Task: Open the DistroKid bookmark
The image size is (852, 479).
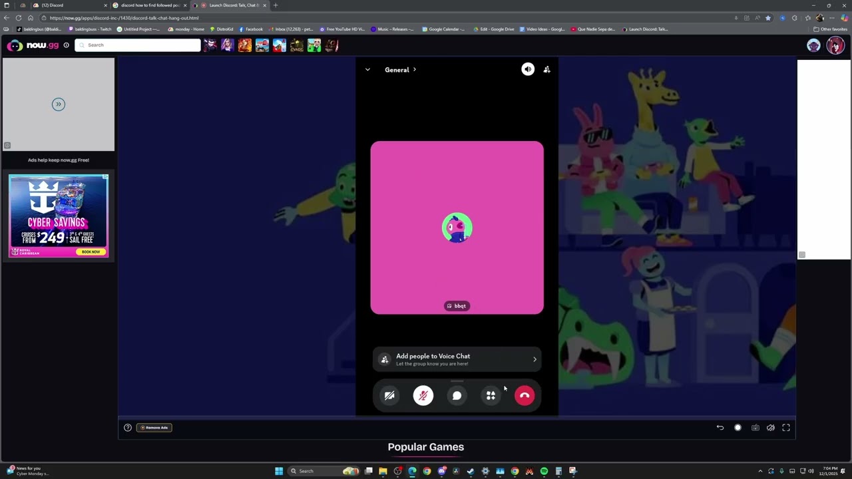Action: (222, 29)
